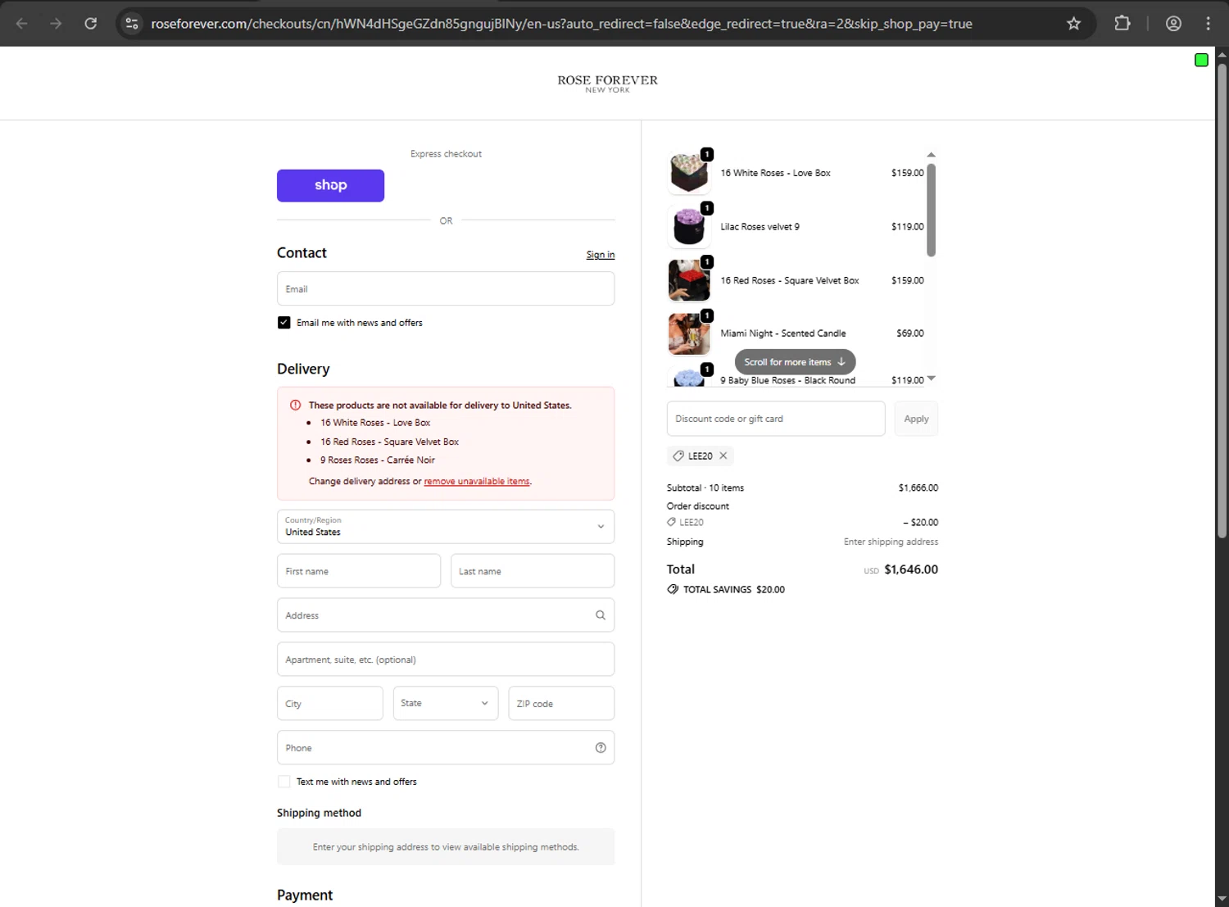This screenshot has width=1229, height=907.
Task: Remove the LEE20 discount code with X
Action: 723,456
